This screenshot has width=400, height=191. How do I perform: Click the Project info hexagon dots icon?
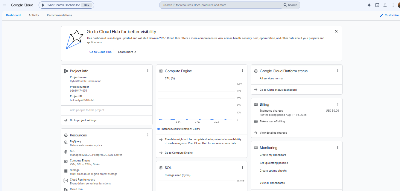tap(66, 71)
